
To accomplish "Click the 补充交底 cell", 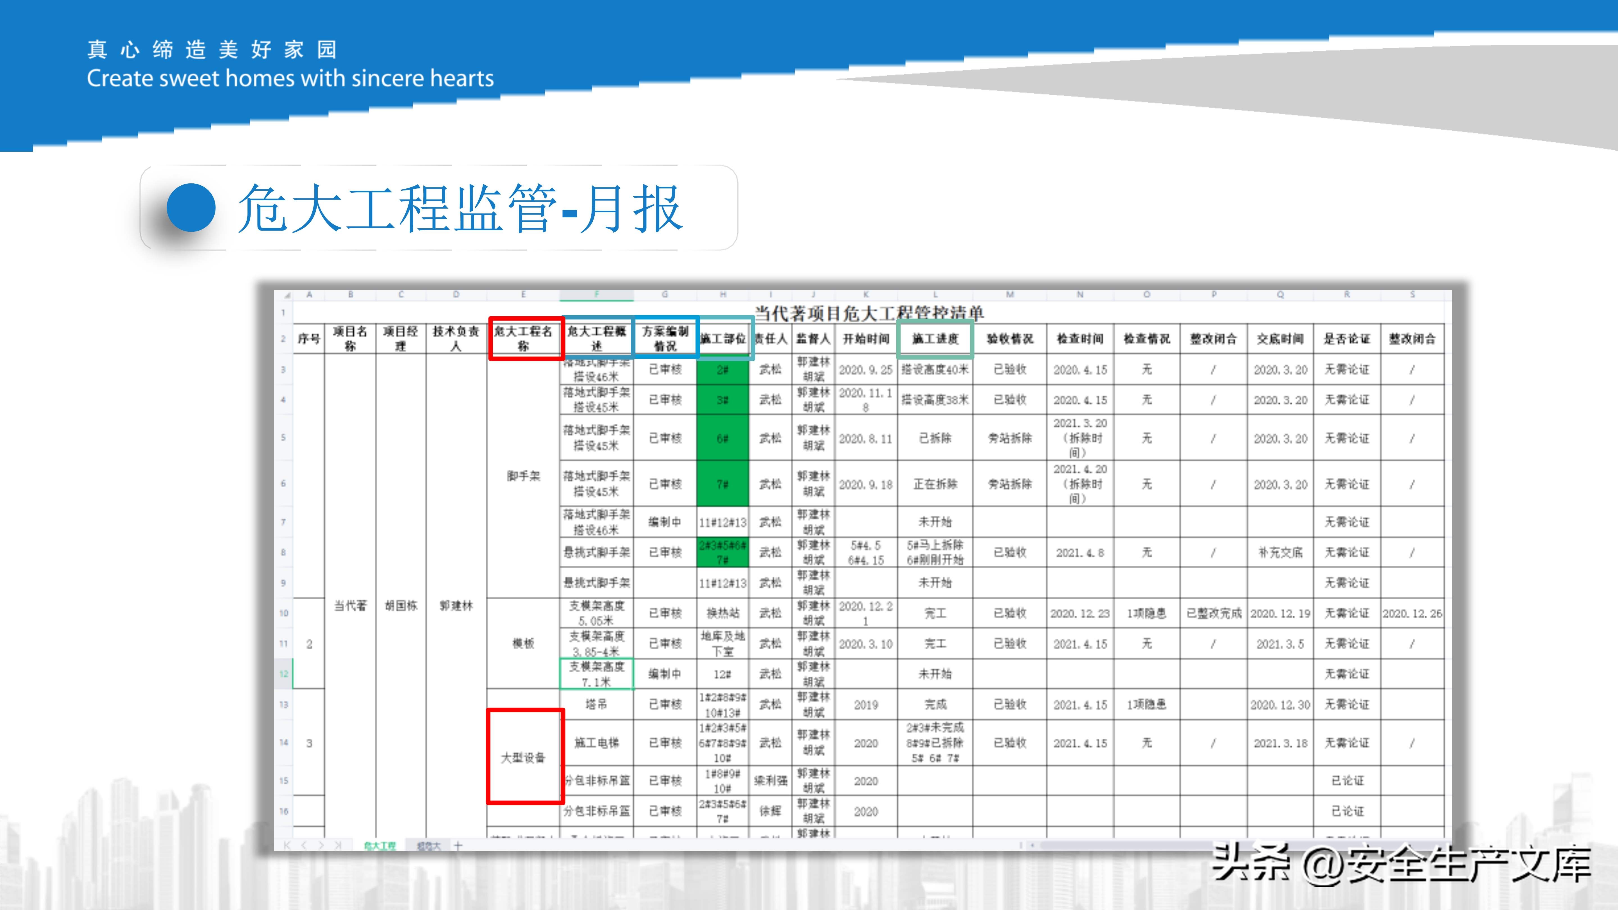I will [x=1280, y=553].
